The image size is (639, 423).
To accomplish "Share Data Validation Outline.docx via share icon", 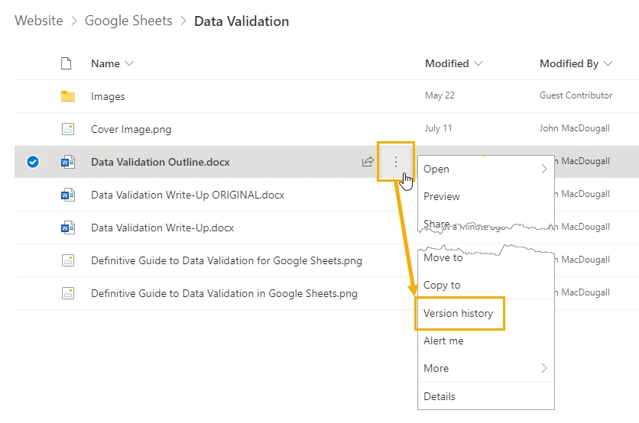I will (x=368, y=162).
